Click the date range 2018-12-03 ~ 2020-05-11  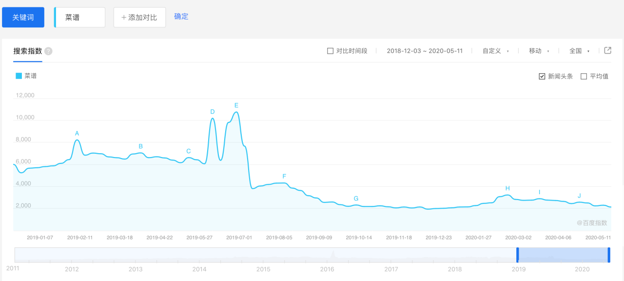(424, 51)
